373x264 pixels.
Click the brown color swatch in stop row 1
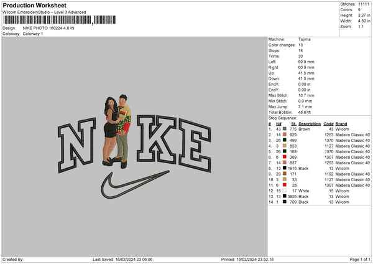285,129
